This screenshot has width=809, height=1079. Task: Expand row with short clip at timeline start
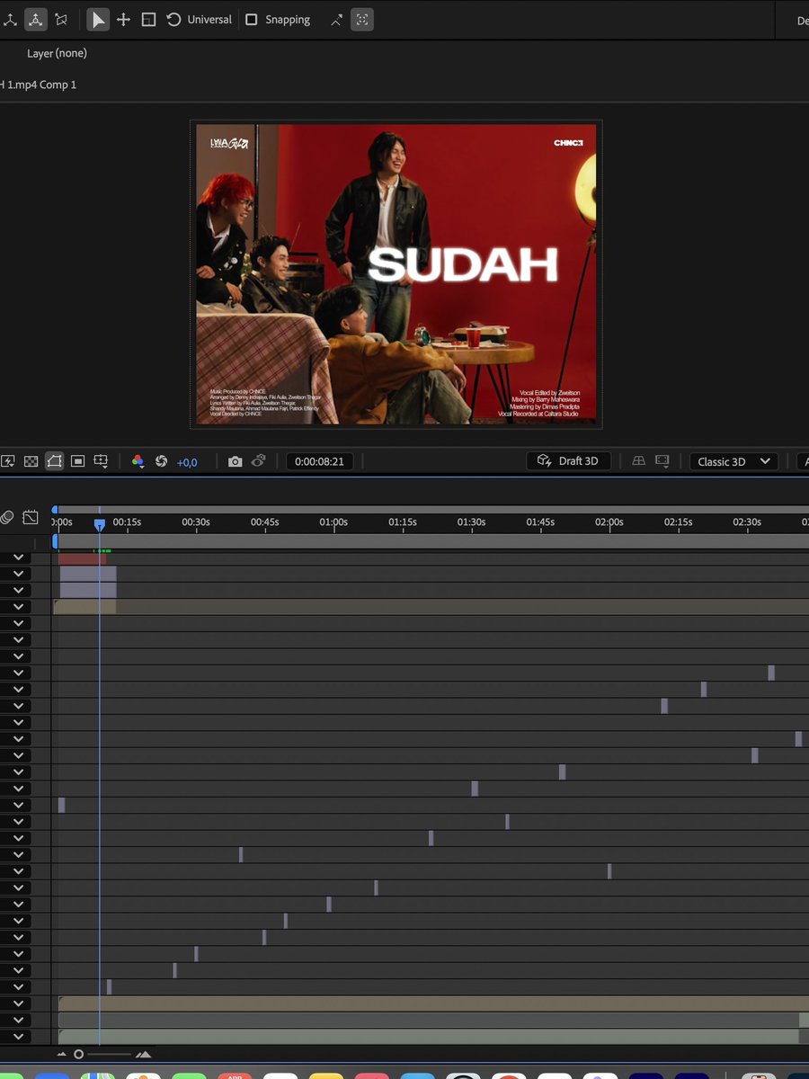(x=17, y=805)
